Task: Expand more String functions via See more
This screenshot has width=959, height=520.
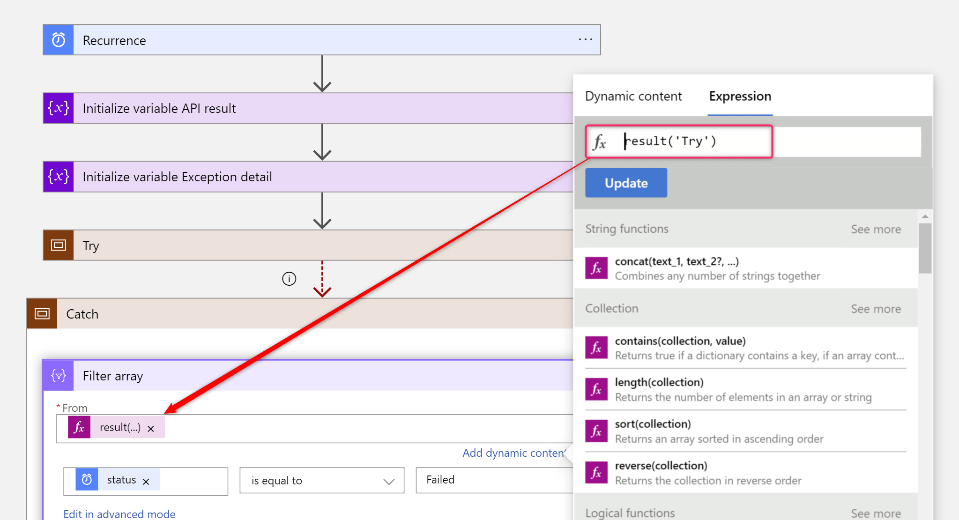Action: (x=876, y=229)
